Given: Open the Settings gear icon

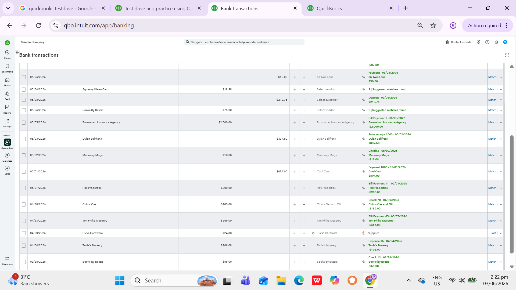Looking at the screenshot, I should (x=496, y=42).
